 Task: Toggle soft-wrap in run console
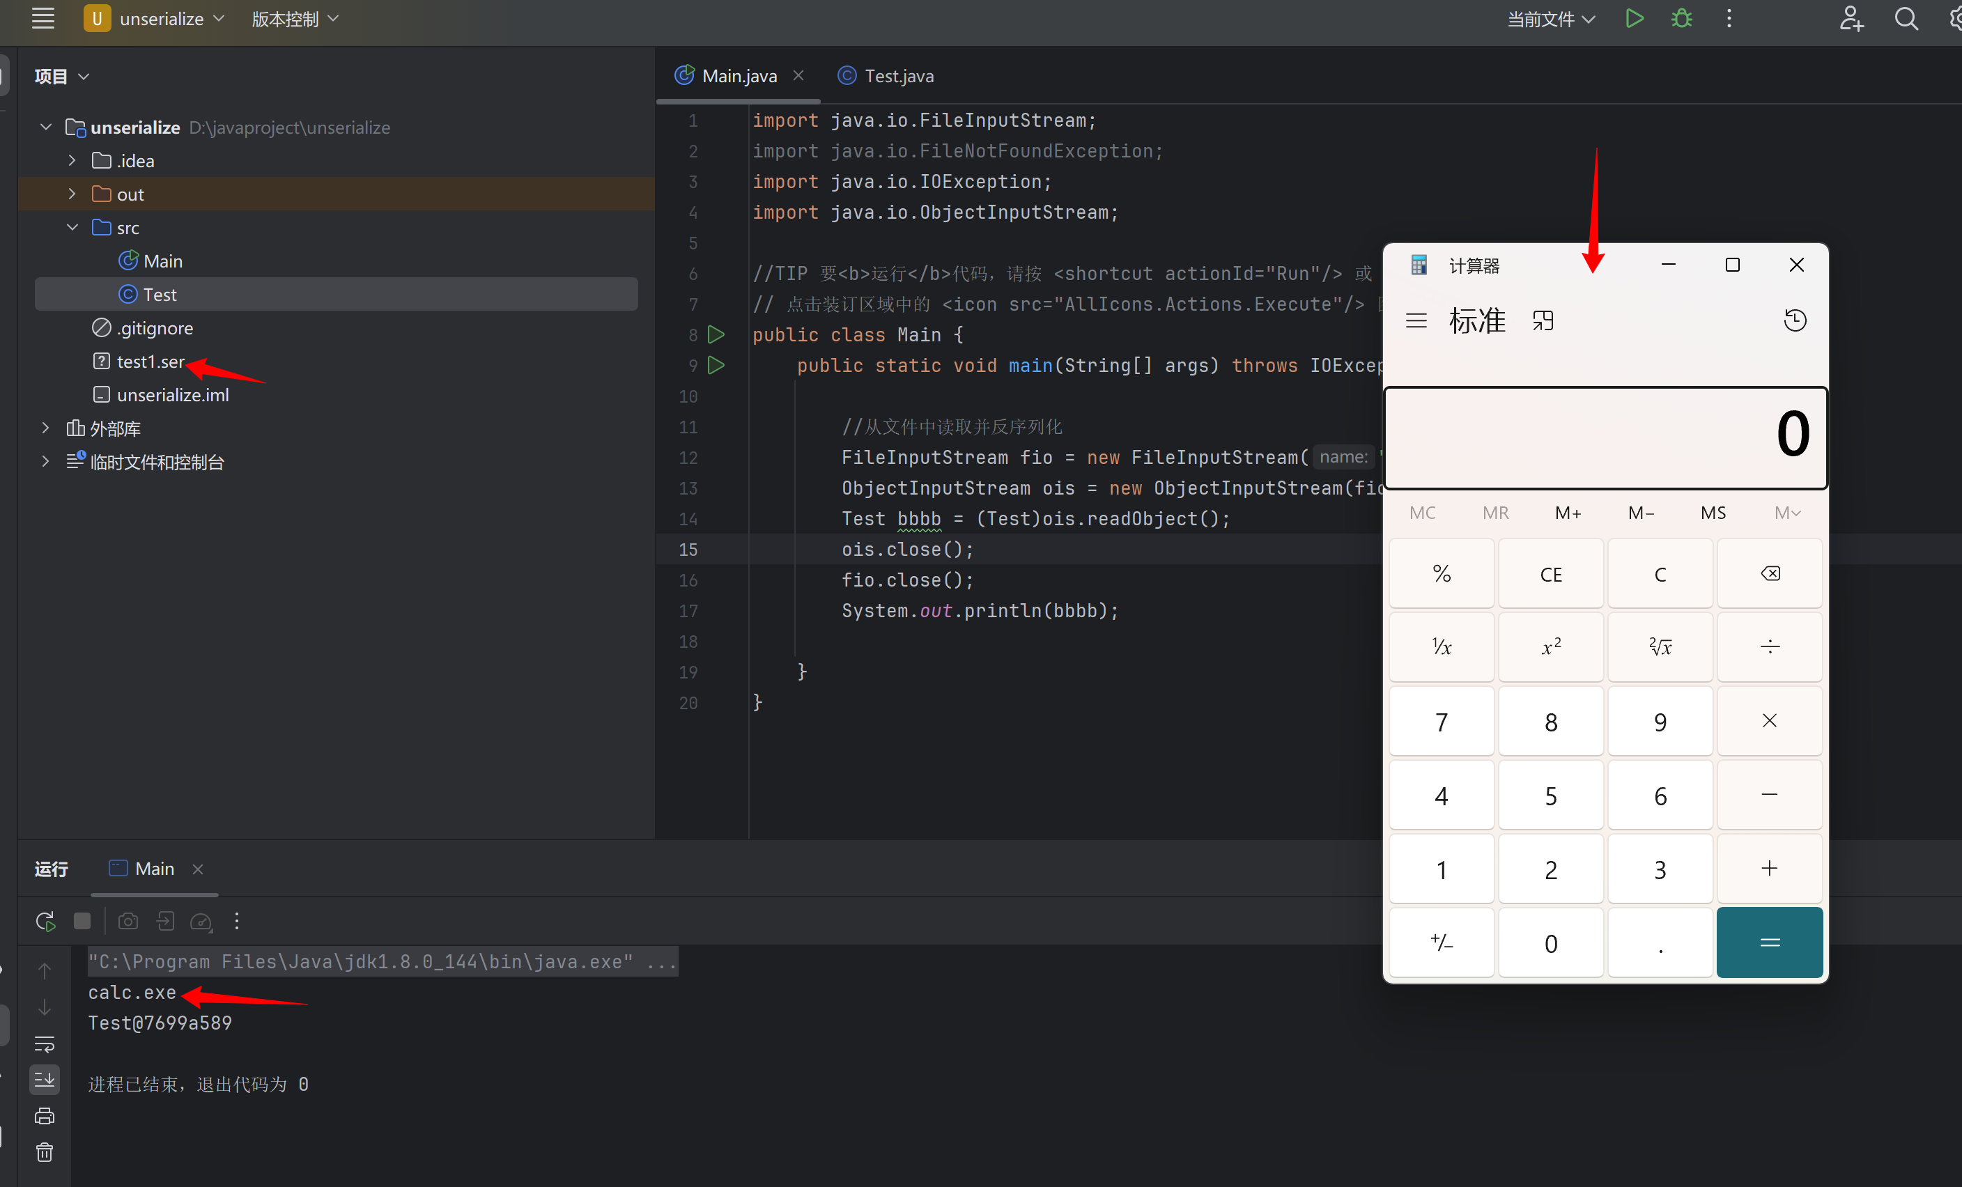(x=45, y=1044)
